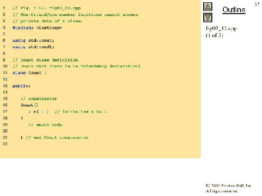
Task: Click the 'class Count {' code line
Action: tap(30, 73)
